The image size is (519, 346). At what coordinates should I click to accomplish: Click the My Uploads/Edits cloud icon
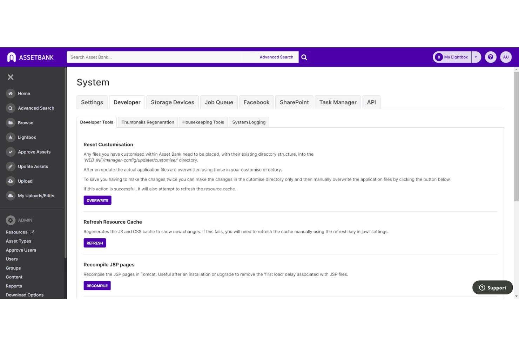(x=11, y=196)
